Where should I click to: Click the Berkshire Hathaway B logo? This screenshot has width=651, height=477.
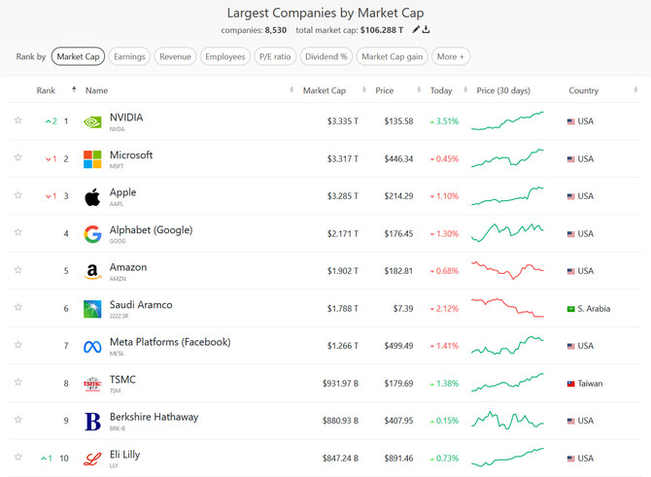92,422
